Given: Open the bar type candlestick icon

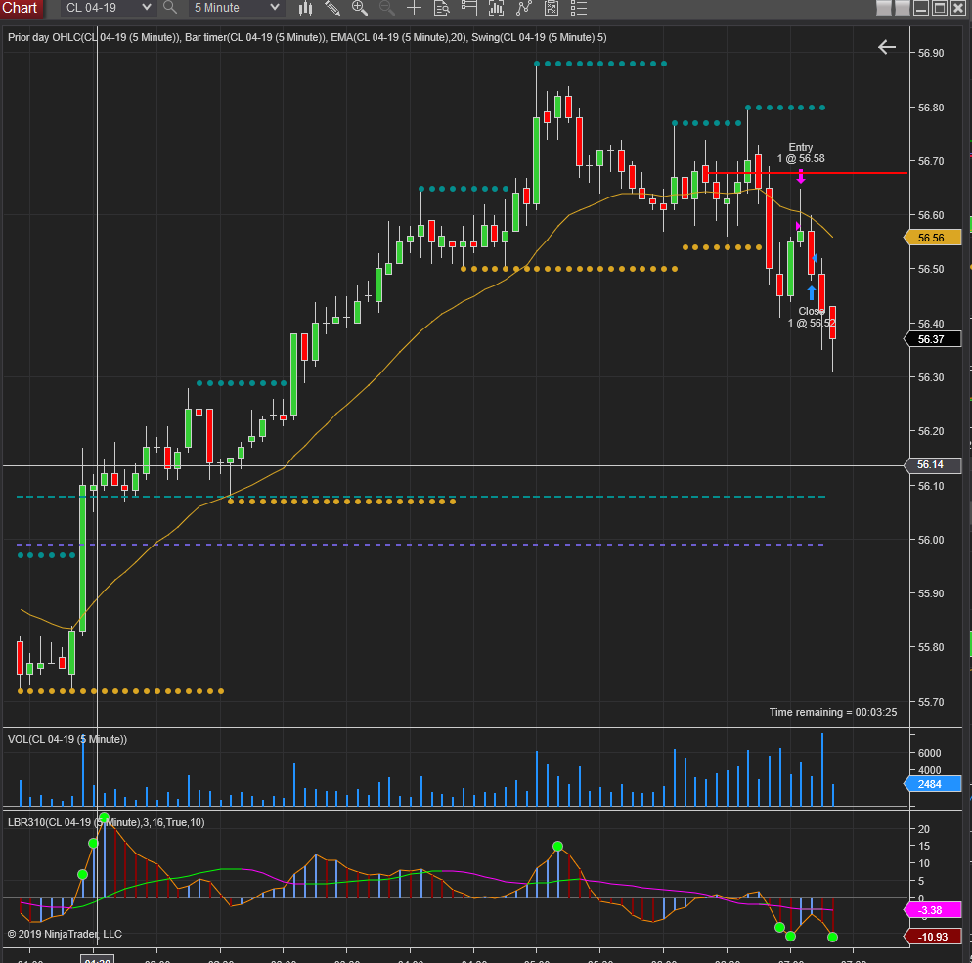Looking at the screenshot, I should coord(305,8).
